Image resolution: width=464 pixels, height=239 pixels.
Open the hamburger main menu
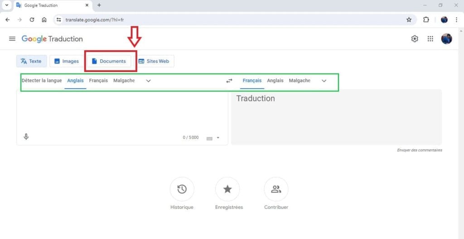click(x=12, y=39)
